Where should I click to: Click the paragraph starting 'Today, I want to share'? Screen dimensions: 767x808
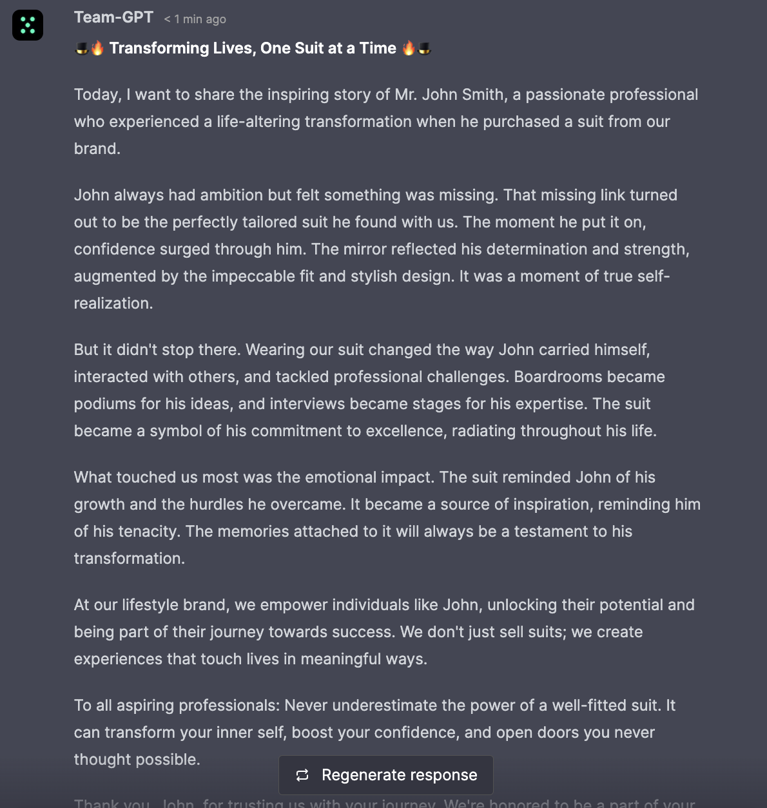pos(385,122)
